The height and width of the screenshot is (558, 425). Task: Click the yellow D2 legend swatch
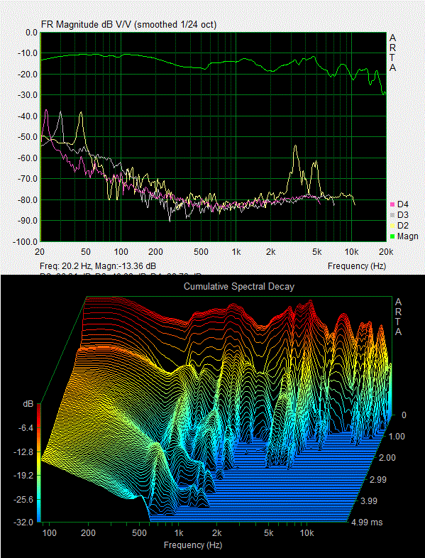[x=392, y=226]
